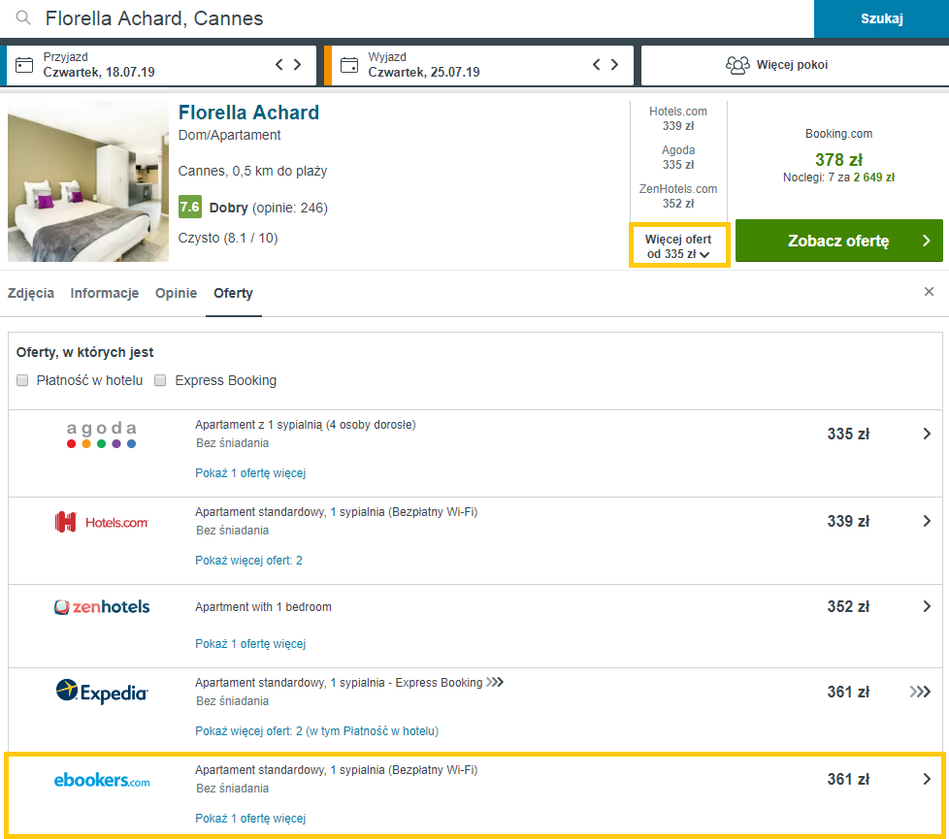This screenshot has width=949, height=839.
Task: Expand Pokaż 1 ofertę więcej under Agoda
Action: click(x=250, y=473)
